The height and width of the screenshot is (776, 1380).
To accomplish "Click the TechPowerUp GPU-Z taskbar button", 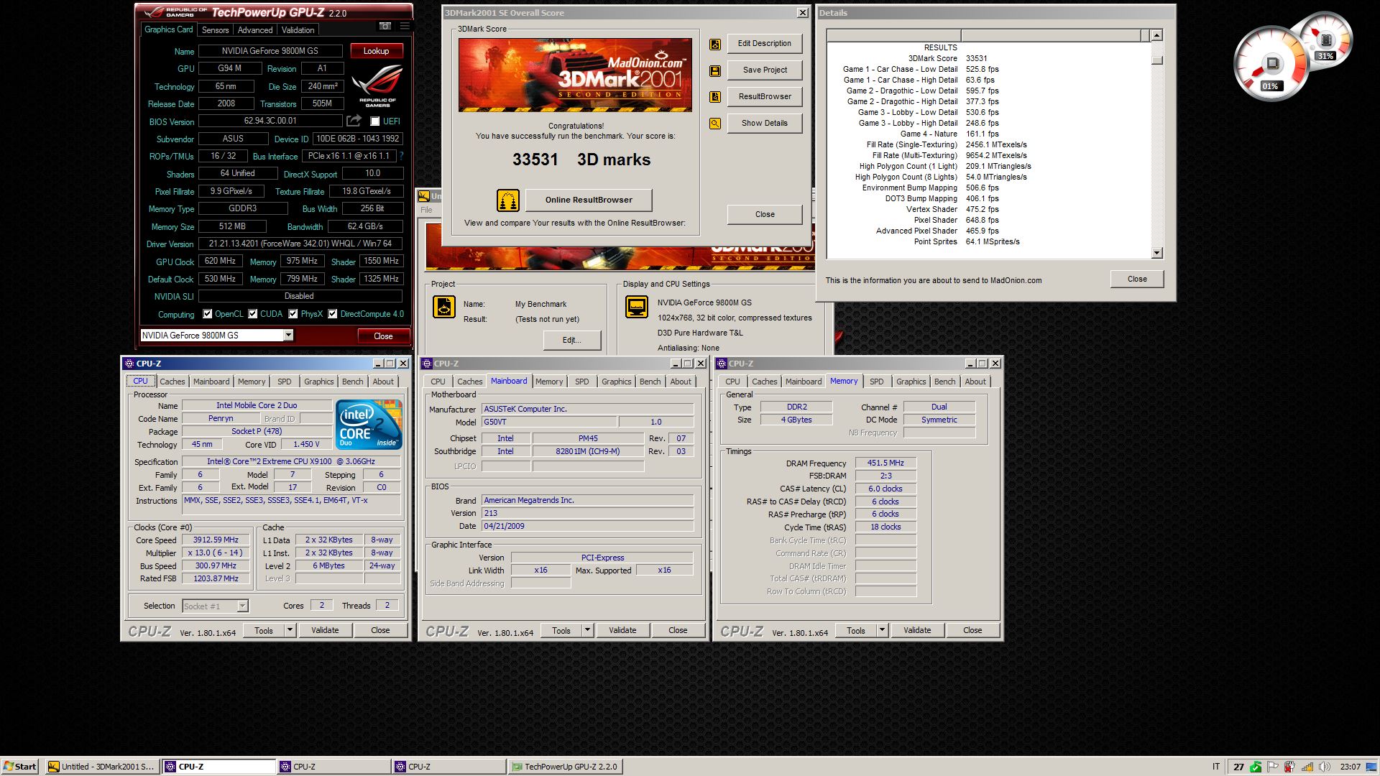I will pyautogui.click(x=565, y=767).
